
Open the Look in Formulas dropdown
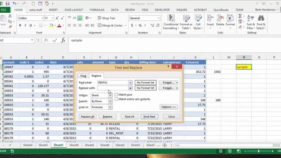(x=110, y=107)
